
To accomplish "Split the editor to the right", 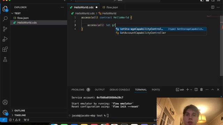I will click(213, 7).
